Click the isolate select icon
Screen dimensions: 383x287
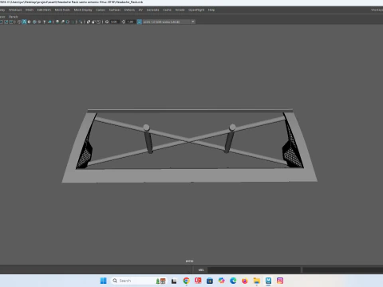pyautogui.click(x=81, y=22)
